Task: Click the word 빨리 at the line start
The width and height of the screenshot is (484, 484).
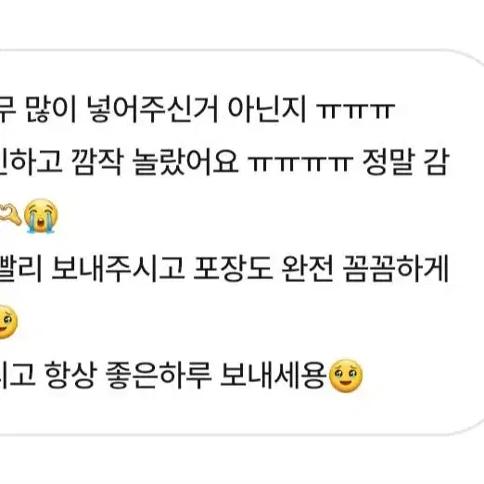Action: click(20, 268)
